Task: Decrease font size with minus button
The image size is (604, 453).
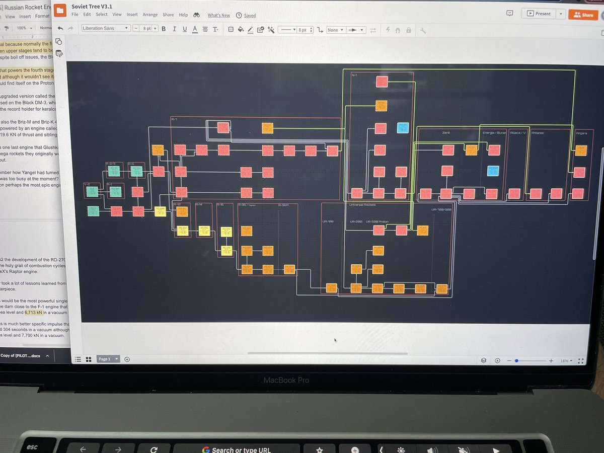Action: [x=136, y=29]
